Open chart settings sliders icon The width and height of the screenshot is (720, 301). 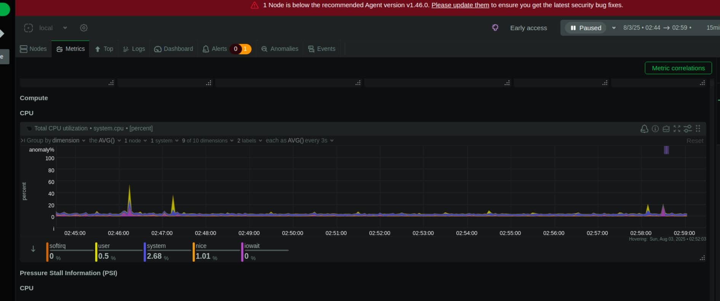coord(688,129)
